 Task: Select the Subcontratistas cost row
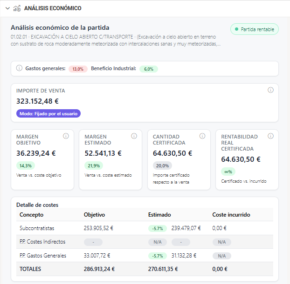click(x=37, y=228)
